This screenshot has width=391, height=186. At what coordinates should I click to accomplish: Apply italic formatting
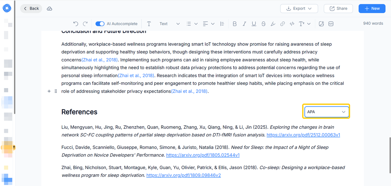coord(244,24)
